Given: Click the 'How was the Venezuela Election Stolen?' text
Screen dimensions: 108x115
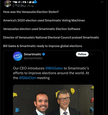Looking at the screenshot, I should pyautogui.click(x=31, y=12).
